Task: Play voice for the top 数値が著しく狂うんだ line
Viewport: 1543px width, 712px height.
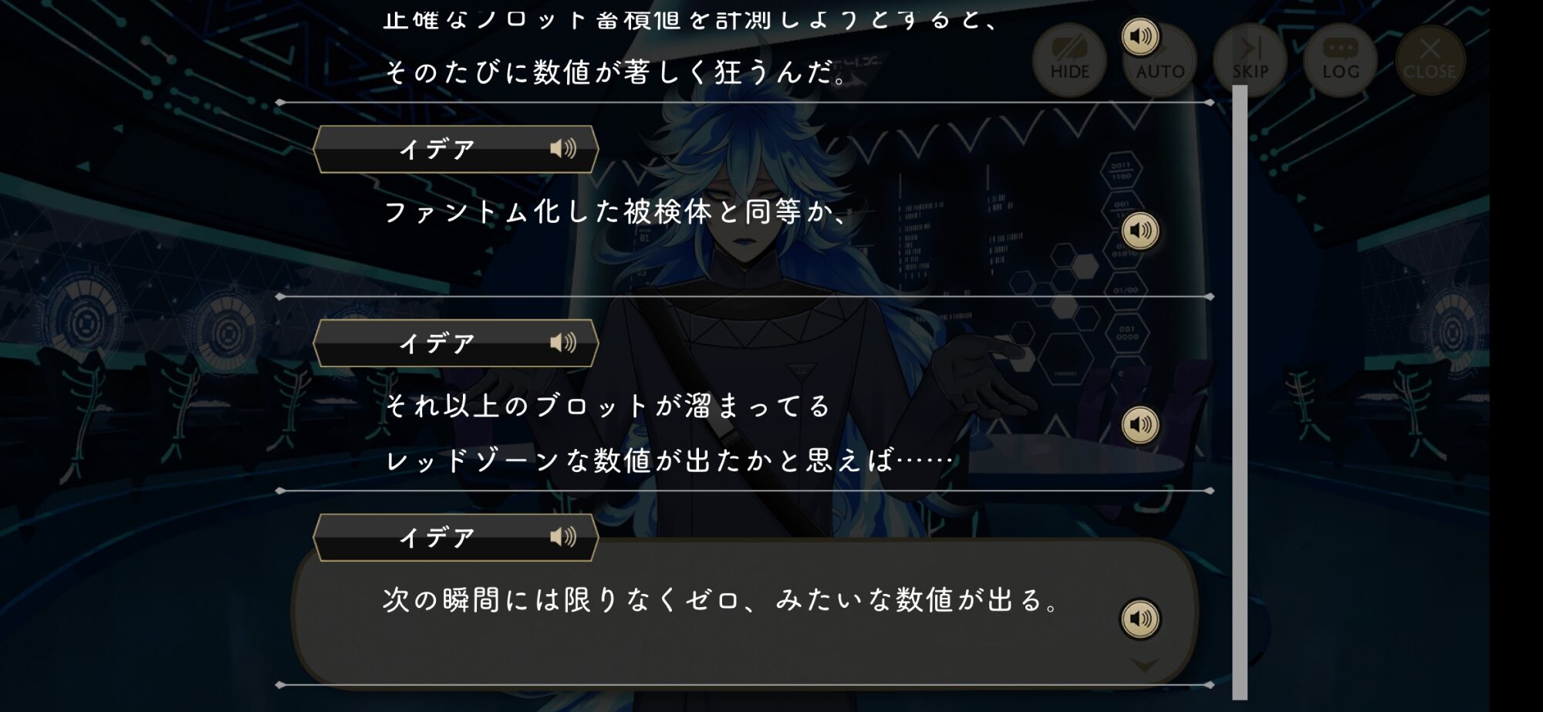Action: (1140, 36)
